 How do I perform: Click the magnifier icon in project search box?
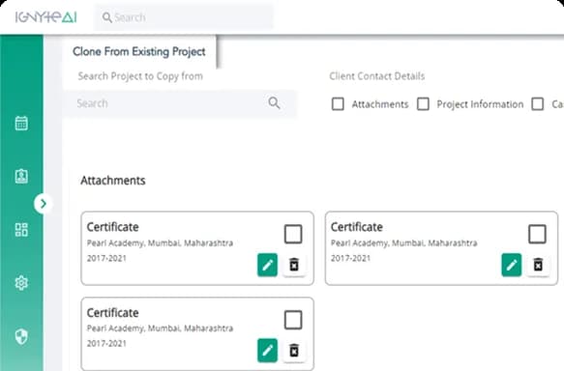(x=274, y=103)
